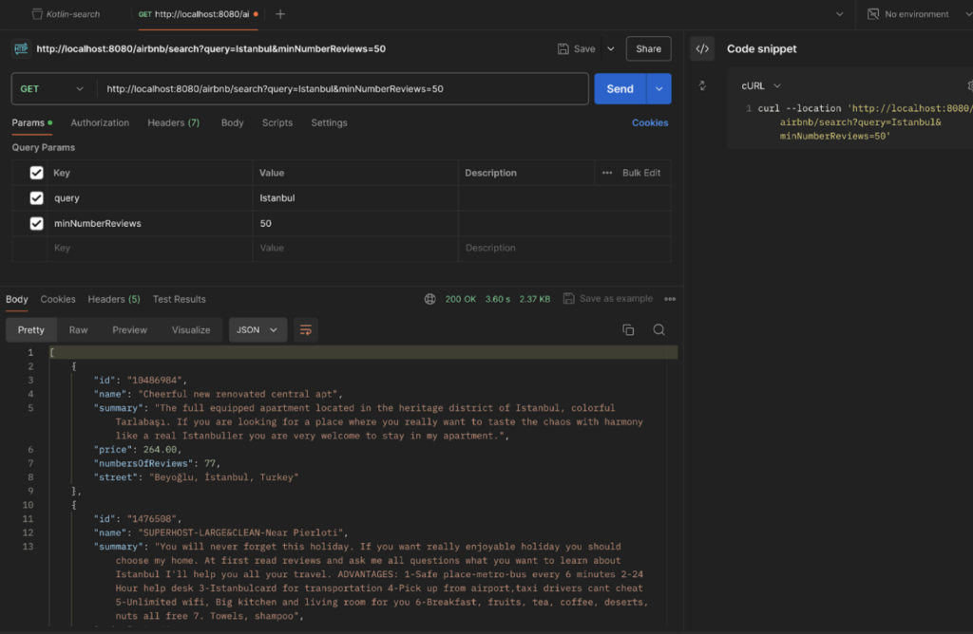Screen dimensions: 973x634
Task: Open the GET method dropdown
Action: 53,89
